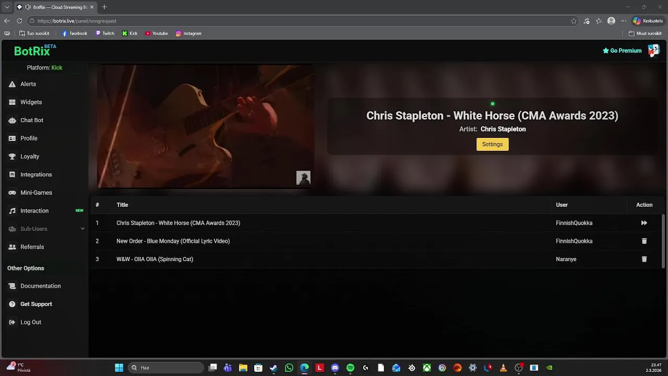This screenshot has width=668, height=376.
Task: Open Muut suosikit folder
Action: 645,33
